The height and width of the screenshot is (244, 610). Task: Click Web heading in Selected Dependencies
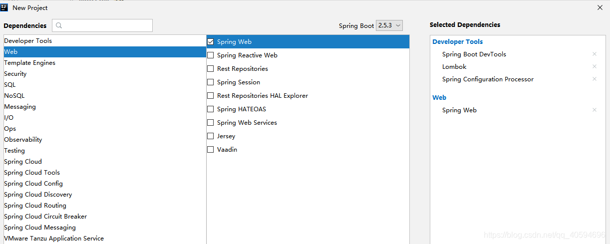tap(439, 98)
